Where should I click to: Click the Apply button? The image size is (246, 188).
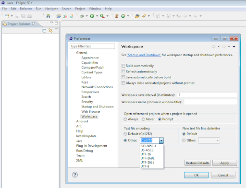[x=225, y=163]
